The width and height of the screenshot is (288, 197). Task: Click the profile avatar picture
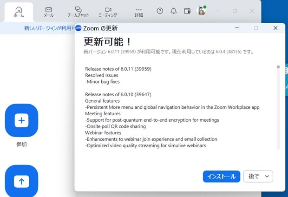point(201,11)
